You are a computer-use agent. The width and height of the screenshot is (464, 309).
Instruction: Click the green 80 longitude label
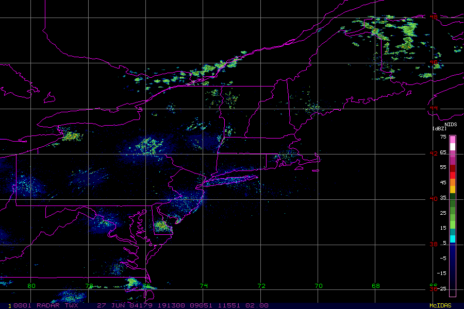click(31, 286)
